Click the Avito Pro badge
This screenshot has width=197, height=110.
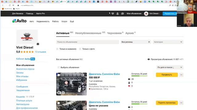click(x=33, y=59)
